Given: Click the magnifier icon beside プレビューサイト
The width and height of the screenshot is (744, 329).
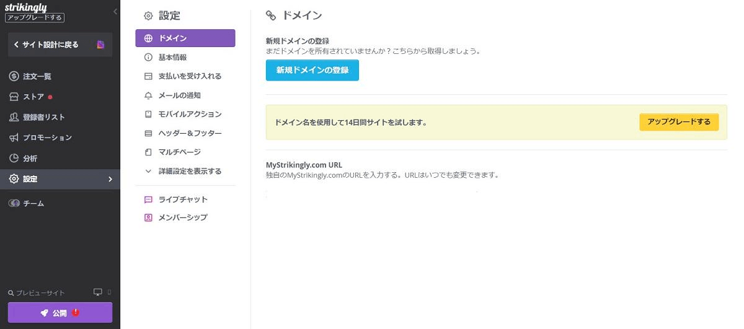Looking at the screenshot, I should coord(11,293).
